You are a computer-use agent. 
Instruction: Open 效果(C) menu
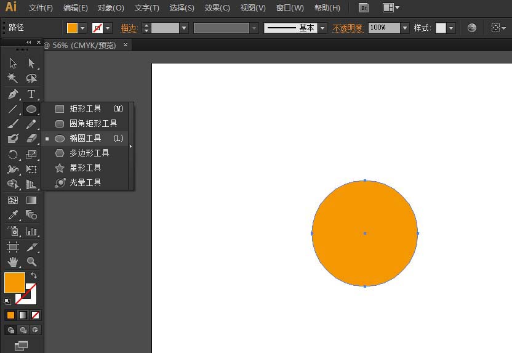pos(217,8)
